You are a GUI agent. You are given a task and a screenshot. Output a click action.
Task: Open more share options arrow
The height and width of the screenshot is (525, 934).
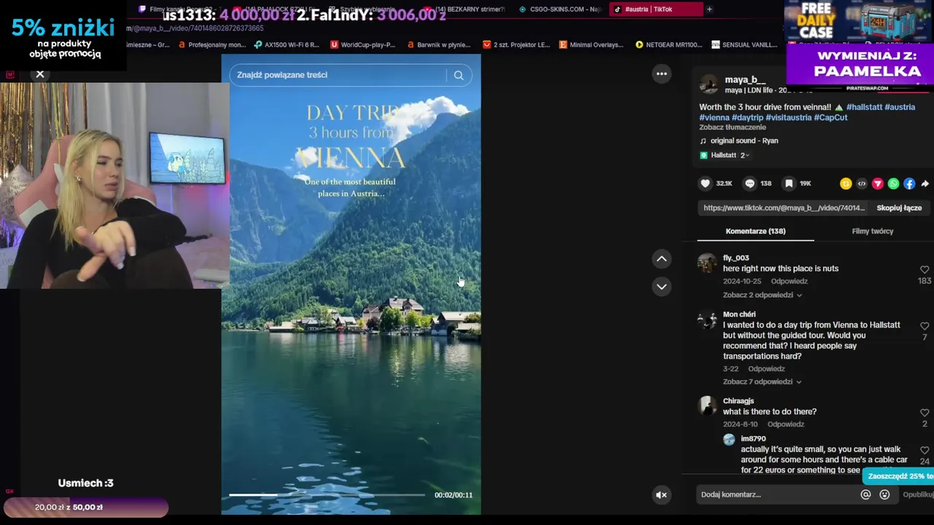pos(925,184)
